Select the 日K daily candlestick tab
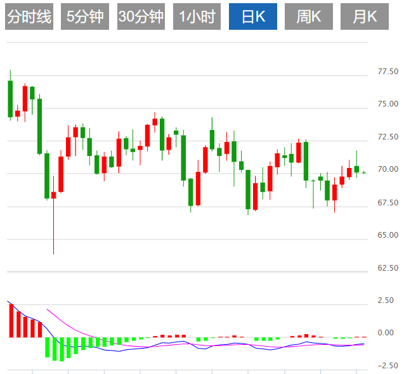Viewport: 404px width, 374px height. pos(253,16)
